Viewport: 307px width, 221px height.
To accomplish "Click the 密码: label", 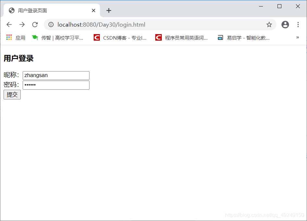I will (11, 84).
